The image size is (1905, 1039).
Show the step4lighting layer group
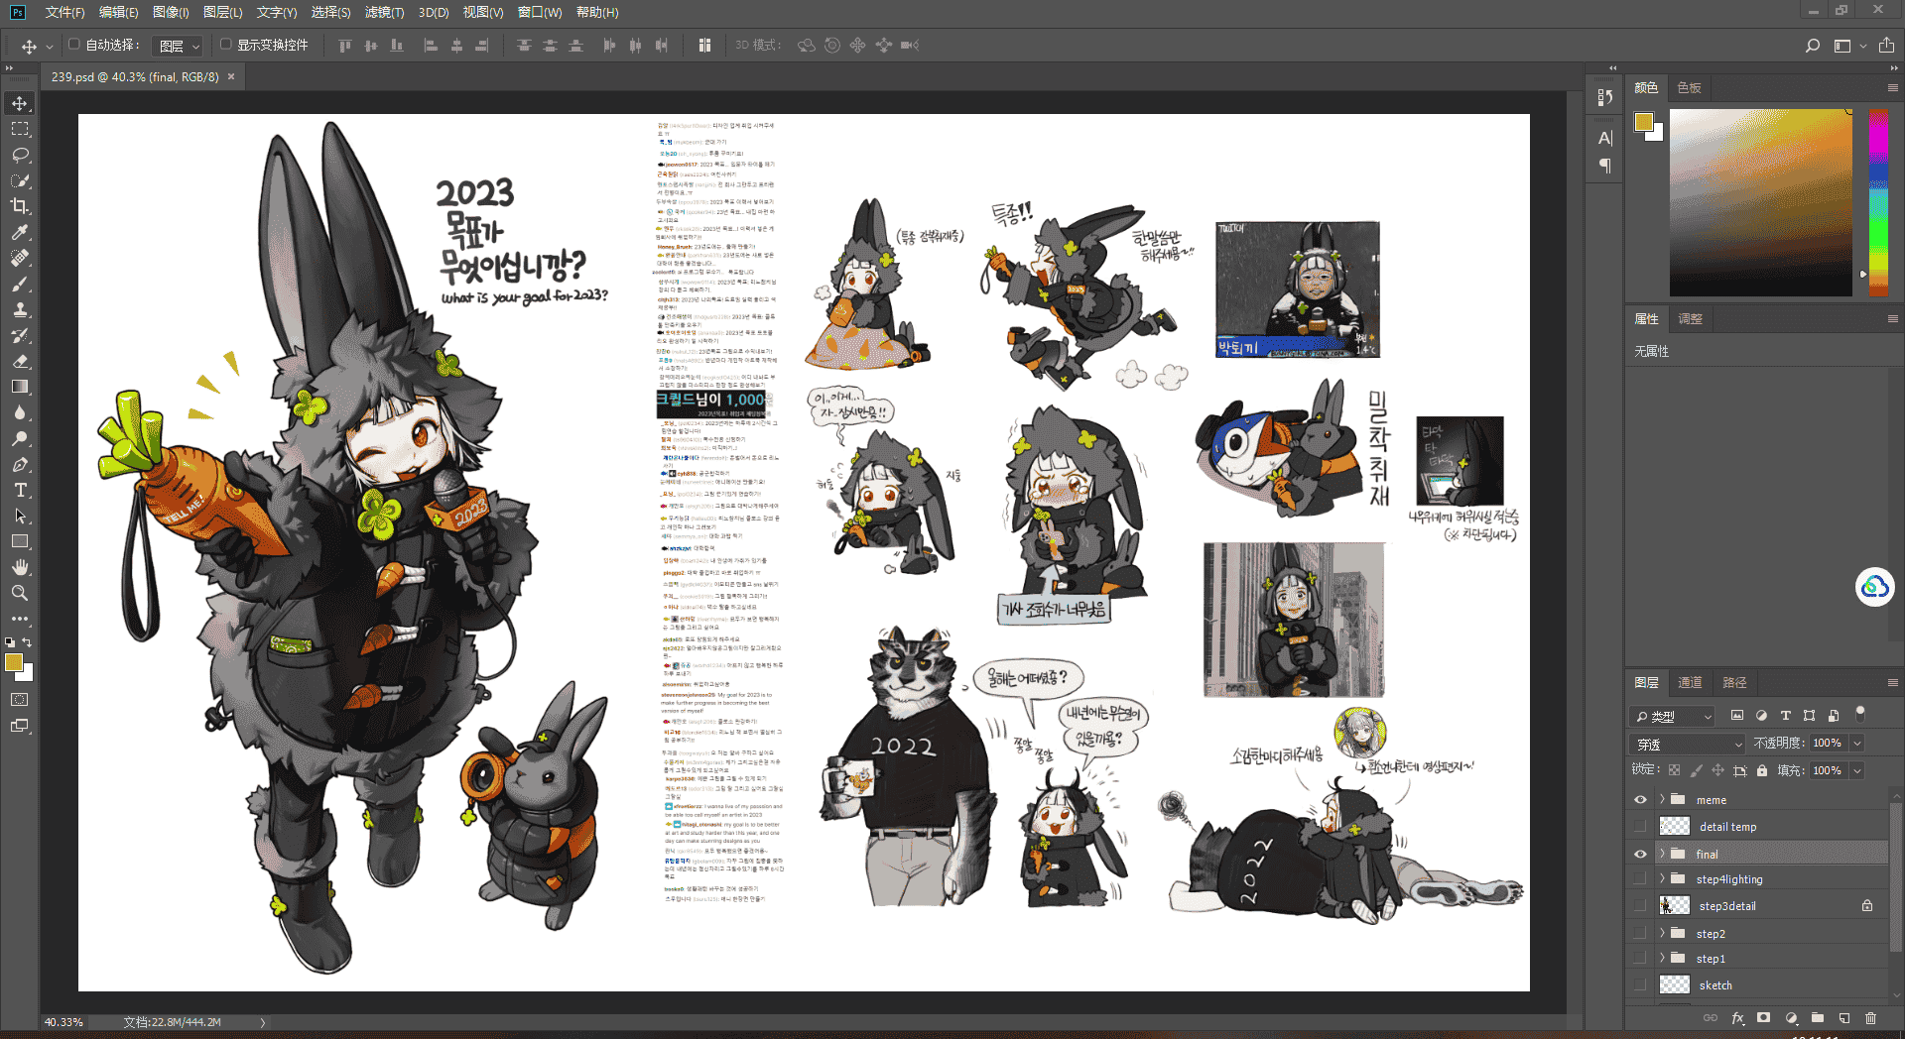click(x=1640, y=879)
